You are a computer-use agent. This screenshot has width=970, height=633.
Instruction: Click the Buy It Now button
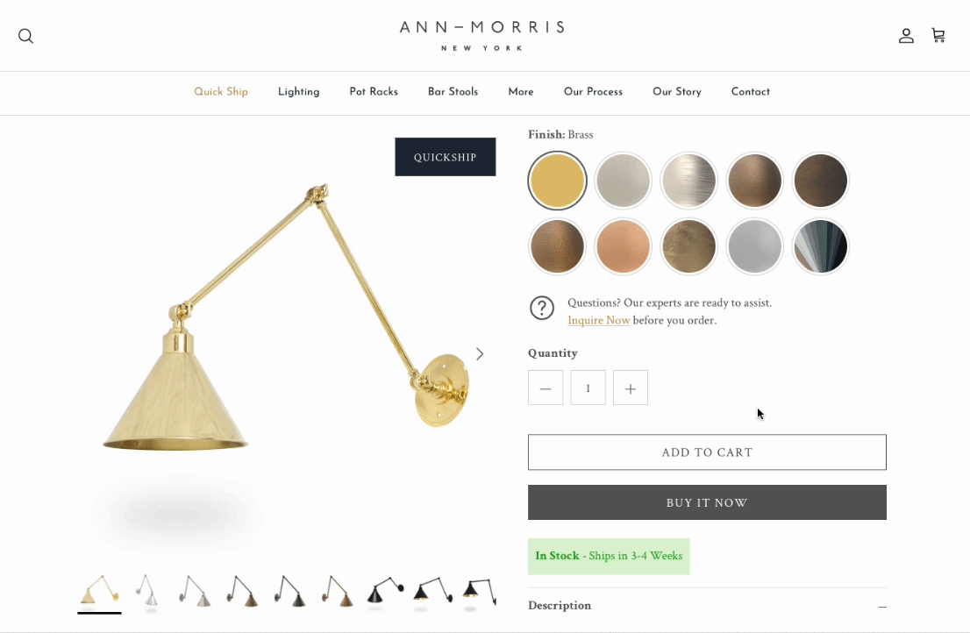pos(707,502)
